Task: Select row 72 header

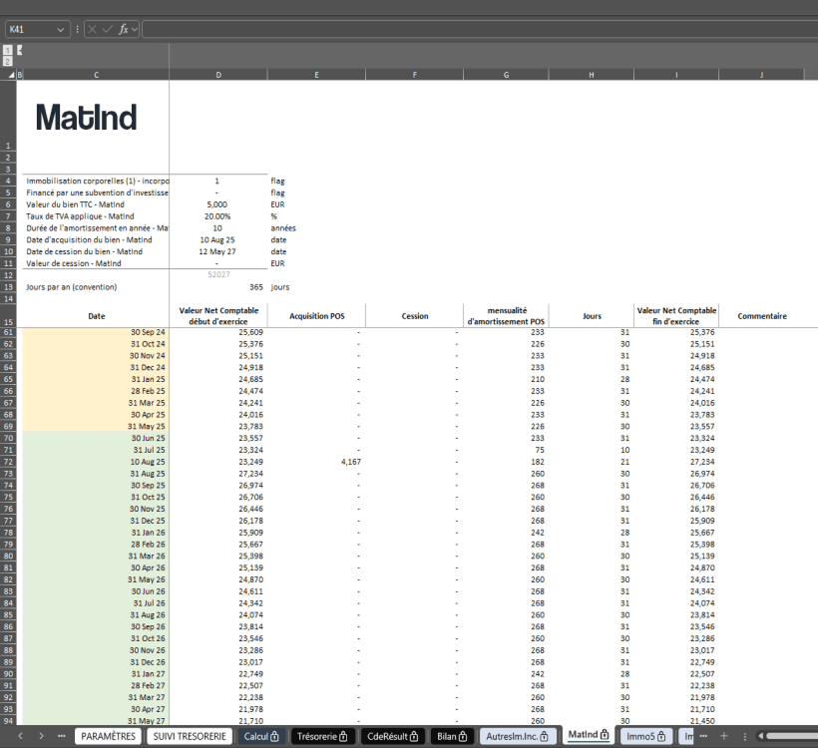Action: pos(8,464)
